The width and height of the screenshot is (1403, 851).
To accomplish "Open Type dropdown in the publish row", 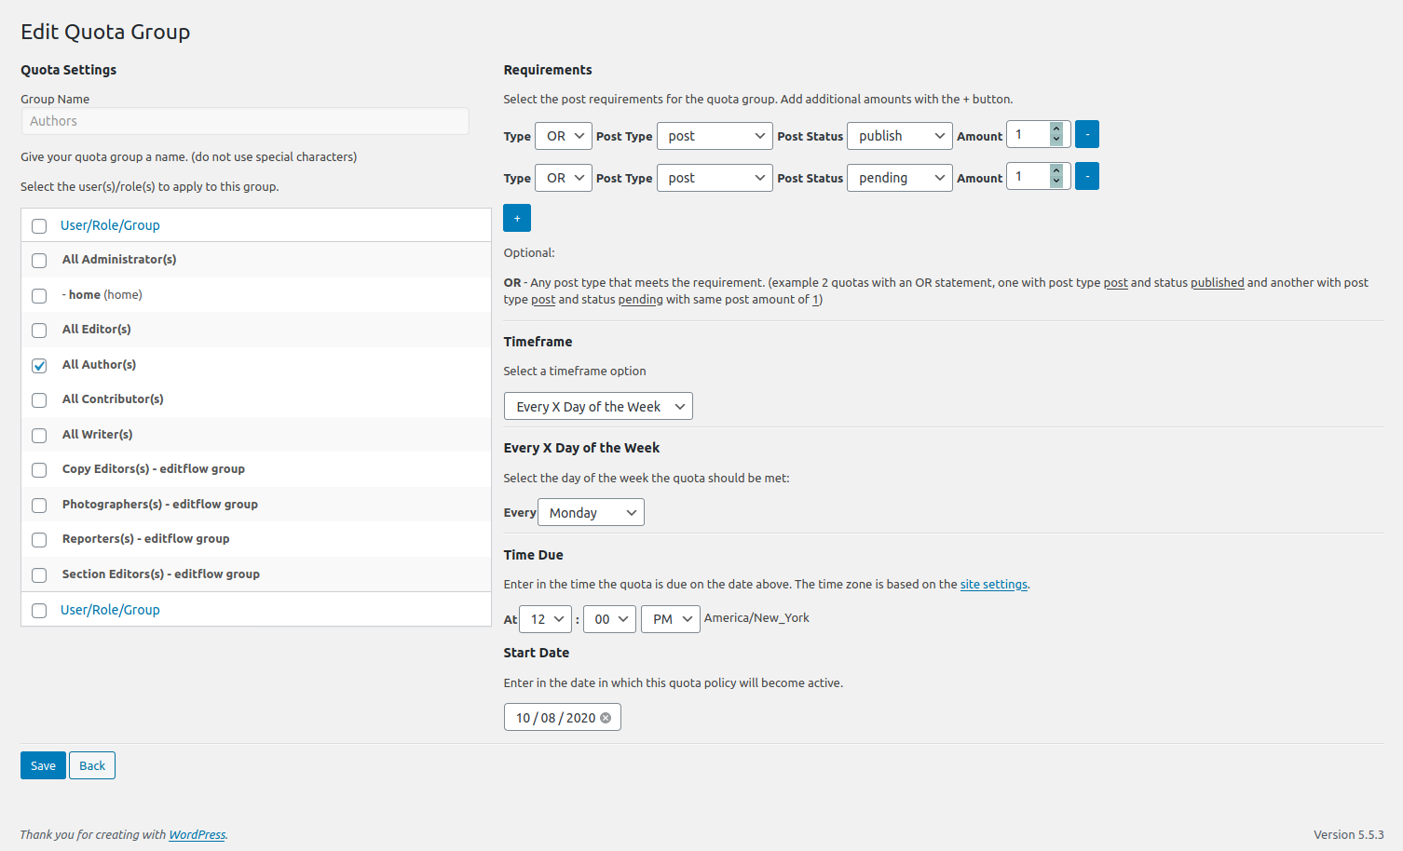I will (x=564, y=136).
